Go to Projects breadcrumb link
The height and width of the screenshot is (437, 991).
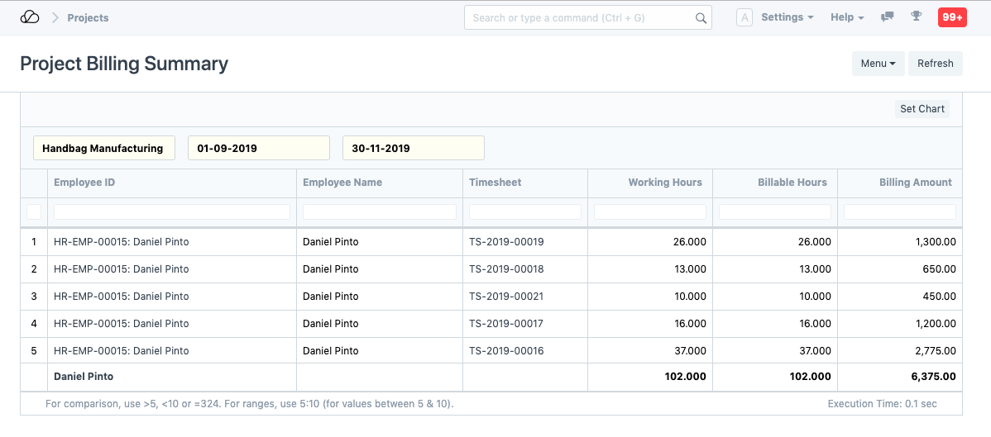click(x=88, y=17)
